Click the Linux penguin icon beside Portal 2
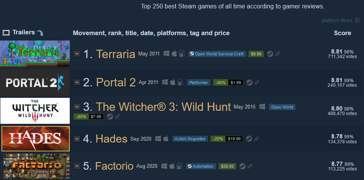Image resolution: width=364 pixels, height=180 pixels. click(x=179, y=82)
